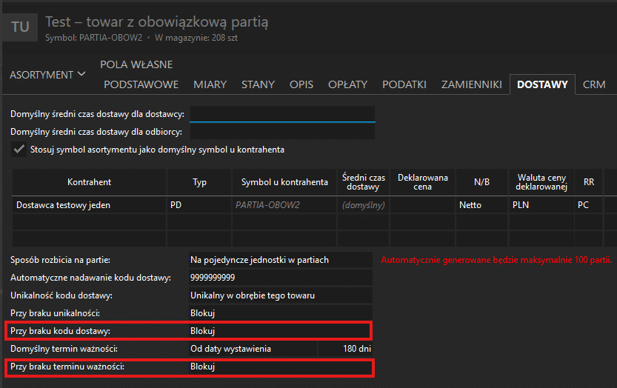The image size is (617, 388).
Task: Click the 'Średni czas dostawy' column header
Action: (363, 182)
